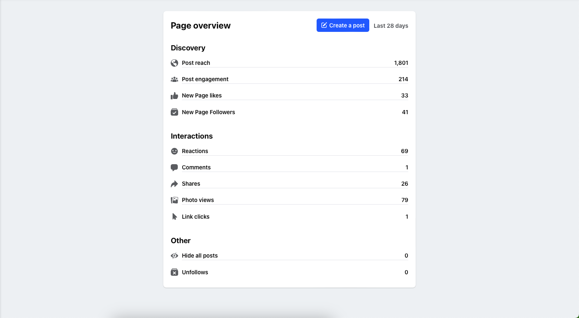Select the Post reach label
The image size is (579, 318).
(196, 63)
